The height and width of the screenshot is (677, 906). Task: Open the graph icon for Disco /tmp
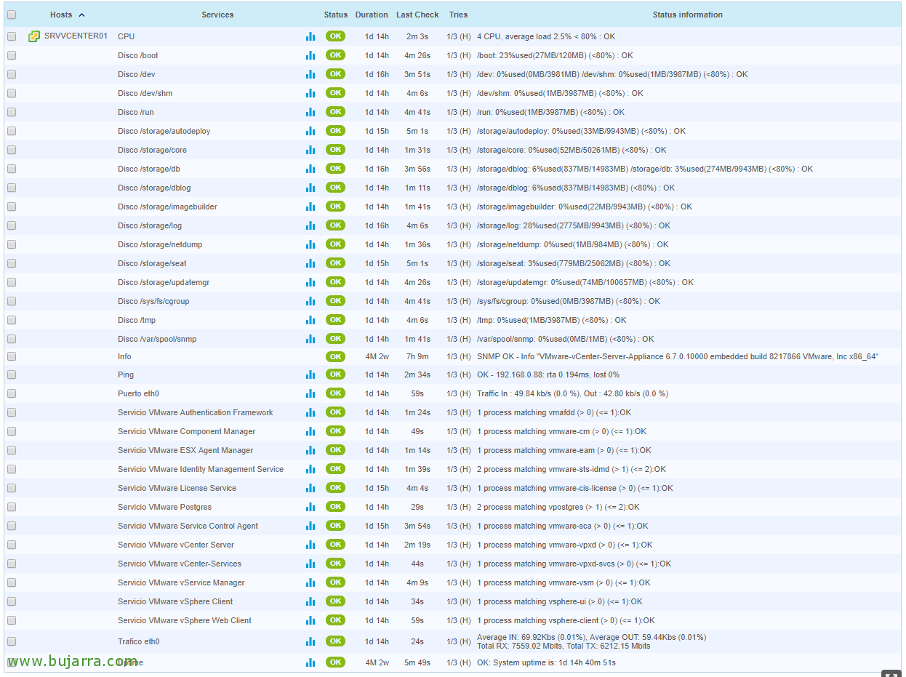tap(310, 319)
